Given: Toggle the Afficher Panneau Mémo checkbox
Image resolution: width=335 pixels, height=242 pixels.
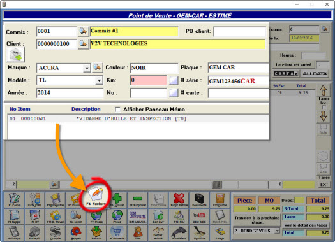Looking at the screenshot, I should coord(117,110).
